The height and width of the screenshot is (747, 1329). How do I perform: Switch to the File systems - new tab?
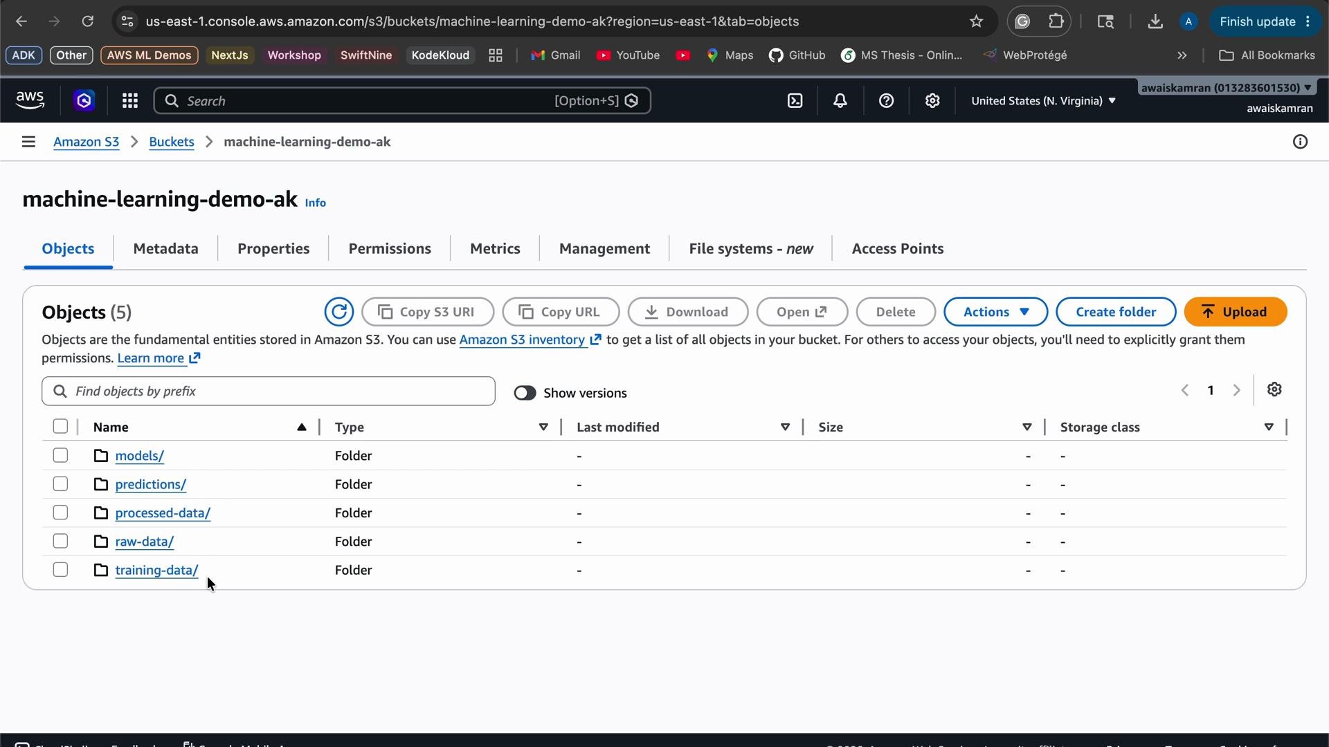click(x=751, y=249)
